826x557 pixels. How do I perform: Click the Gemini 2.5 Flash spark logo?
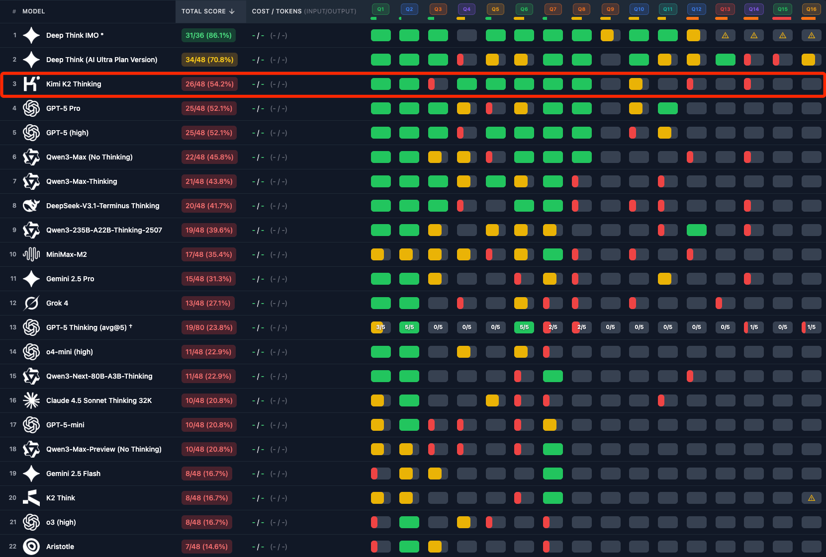coord(31,474)
